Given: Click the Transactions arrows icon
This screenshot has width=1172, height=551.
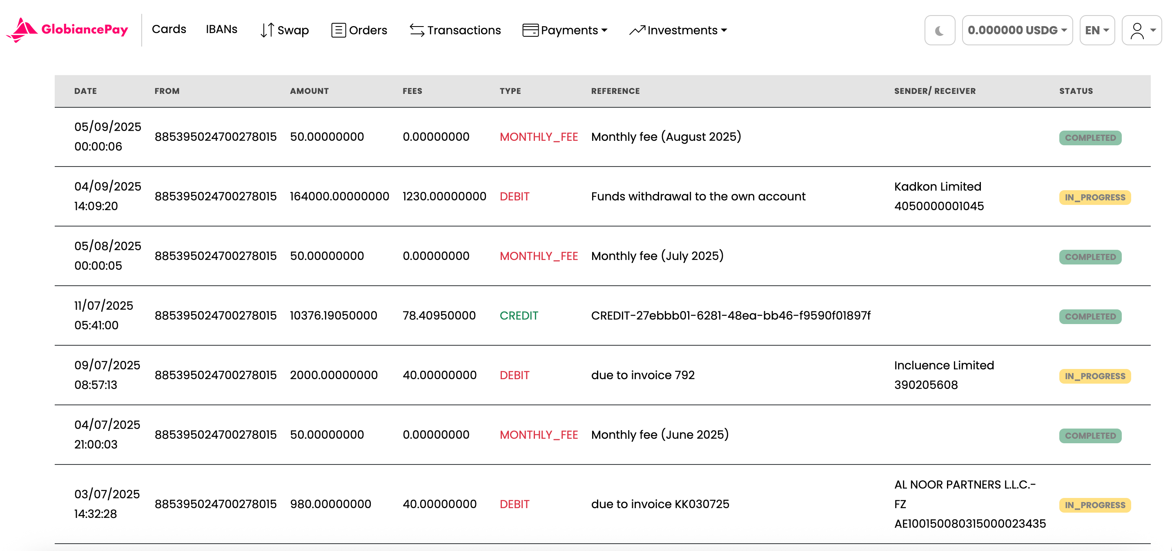Looking at the screenshot, I should point(417,31).
